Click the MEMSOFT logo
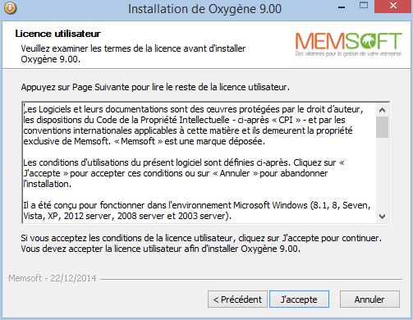The width and height of the screenshot is (413, 320). pyautogui.click(x=348, y=44)
